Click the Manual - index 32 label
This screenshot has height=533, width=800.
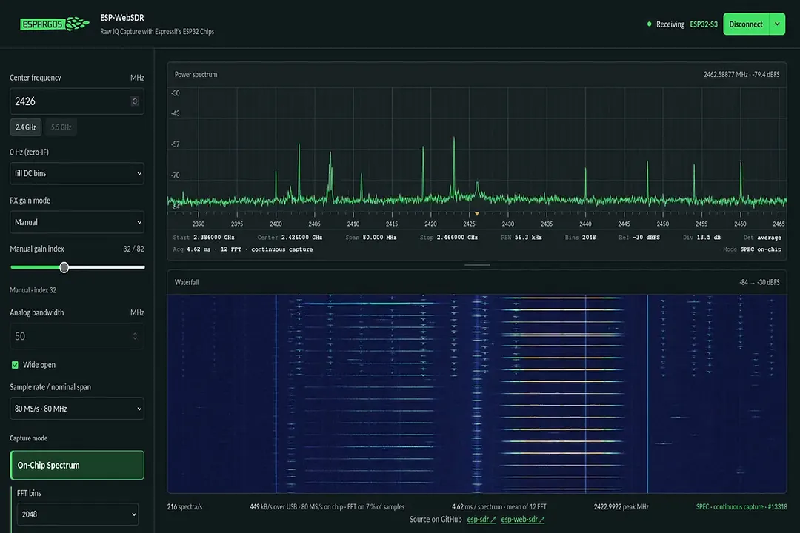coord(33,289)
